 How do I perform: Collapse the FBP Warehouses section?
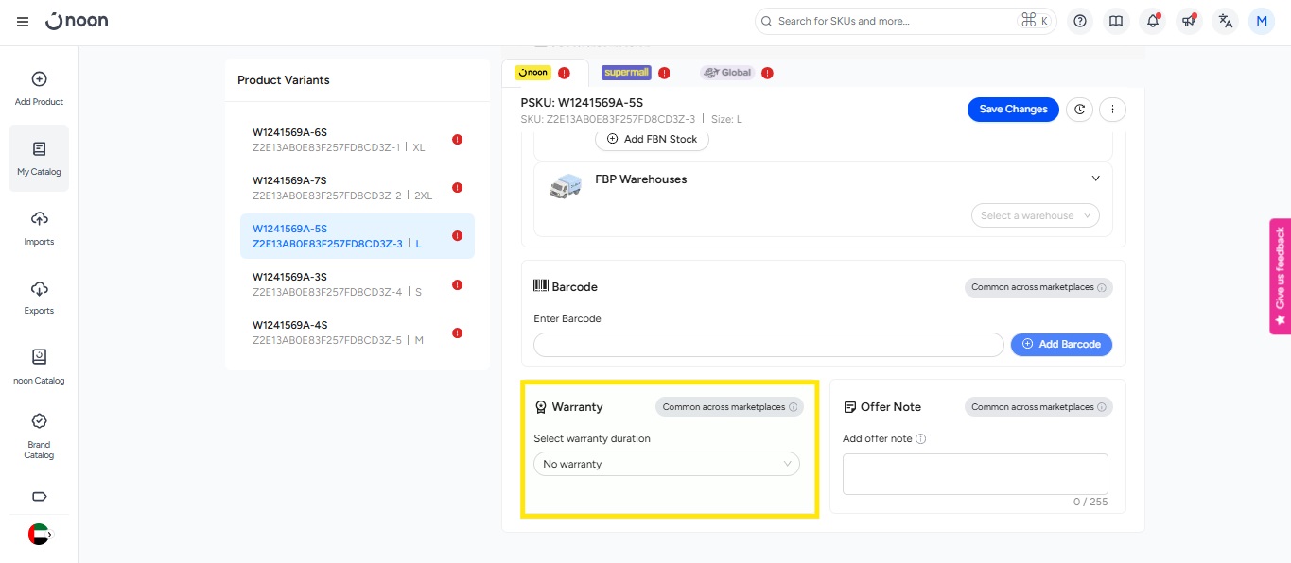click(x=1095, y=179)
